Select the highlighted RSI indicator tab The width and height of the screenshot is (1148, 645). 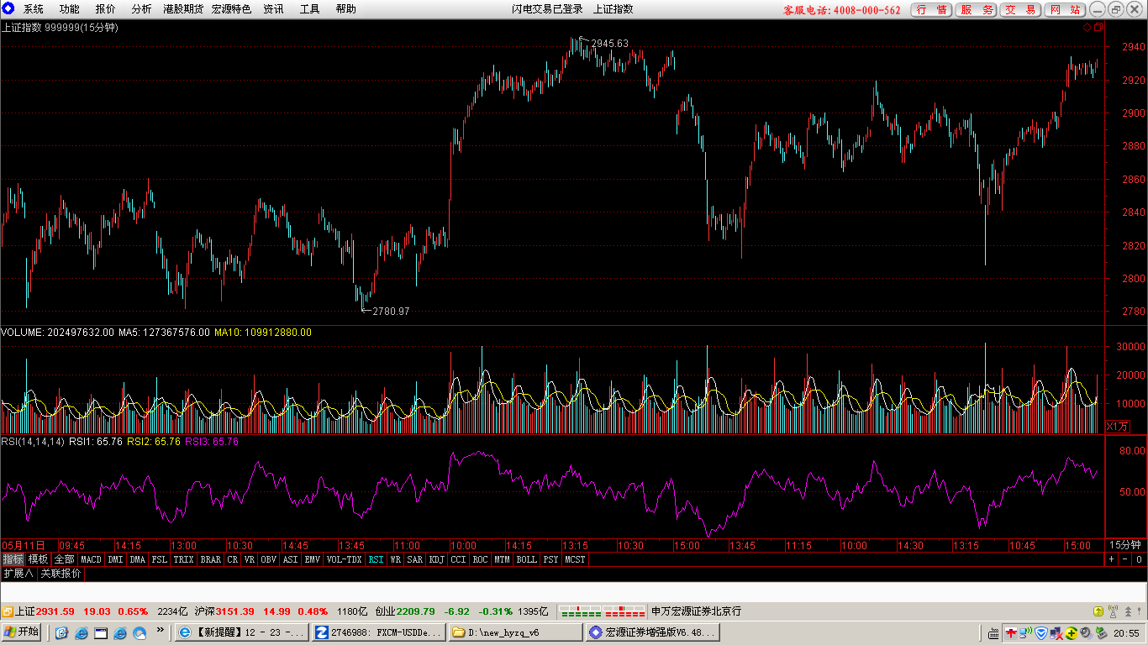[x=376, y=558]
